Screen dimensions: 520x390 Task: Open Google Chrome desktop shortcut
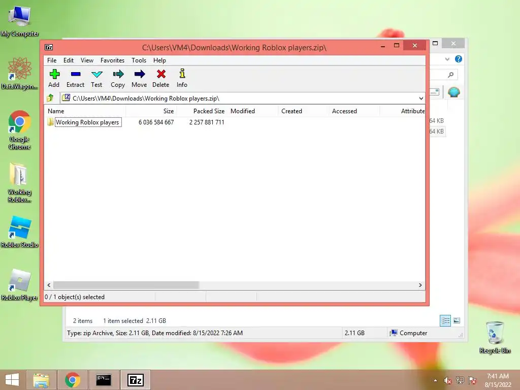20,131
